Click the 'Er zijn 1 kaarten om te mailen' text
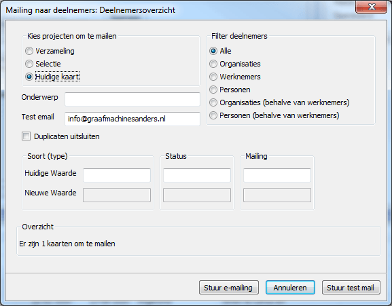The width and height of the screenshot is (392, 306). [x=67, y=244]
